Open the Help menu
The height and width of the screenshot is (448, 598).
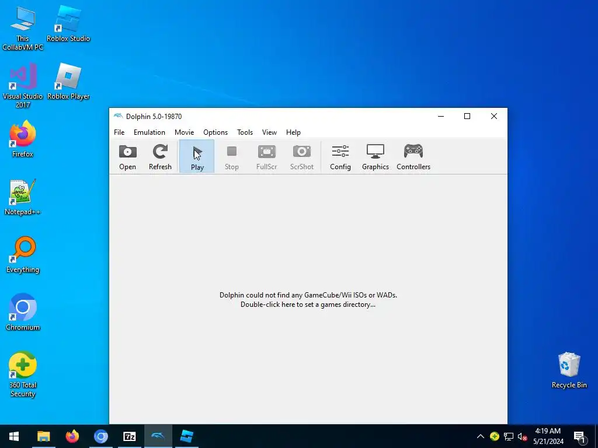[293, 132]
